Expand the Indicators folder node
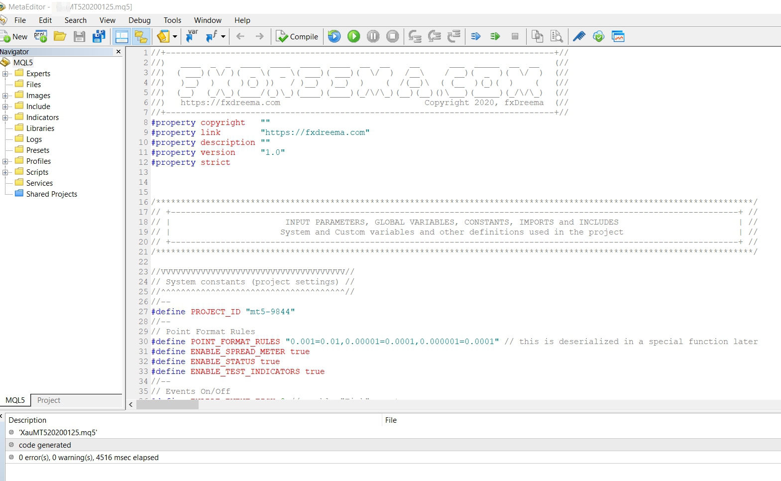781x481 pixels. [5, 118]
